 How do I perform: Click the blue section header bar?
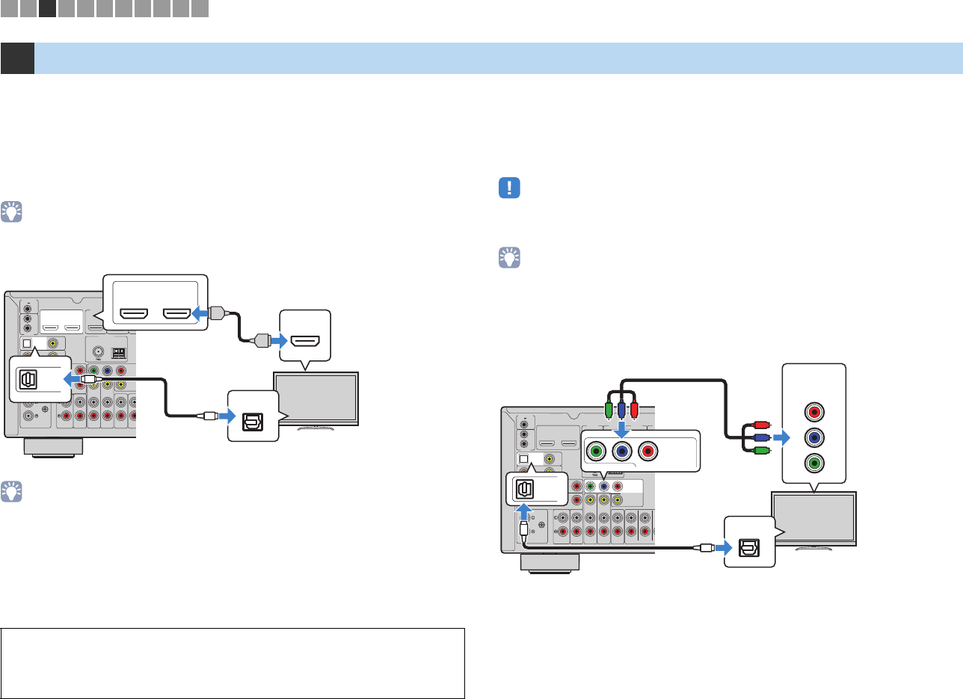[498, 58]
